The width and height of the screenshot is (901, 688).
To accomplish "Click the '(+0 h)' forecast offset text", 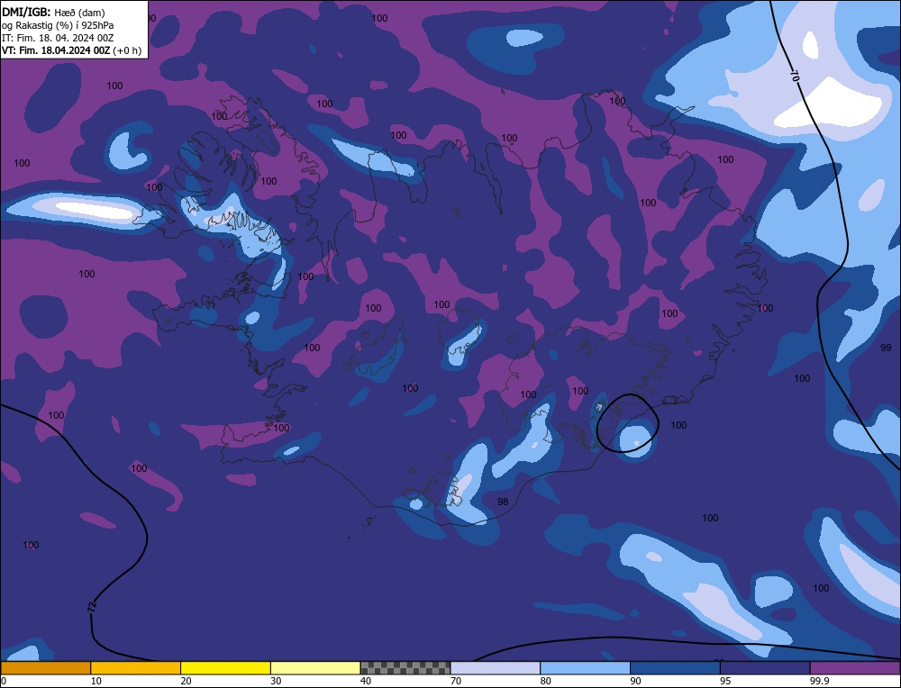I will [x=126, y=50].
